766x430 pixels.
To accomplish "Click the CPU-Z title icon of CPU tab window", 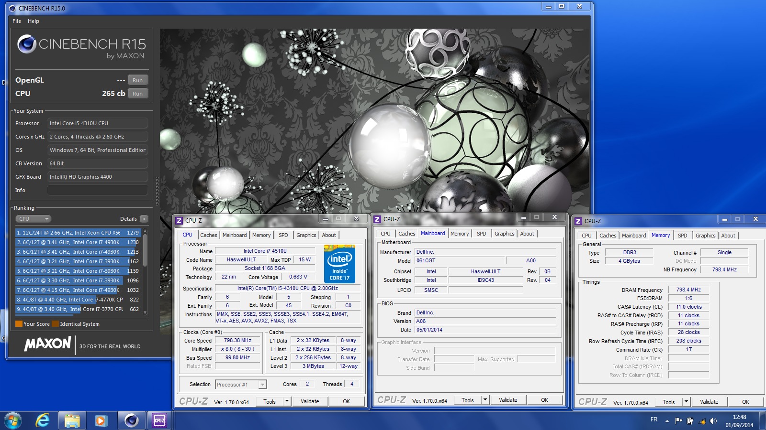I will [179, 220].
